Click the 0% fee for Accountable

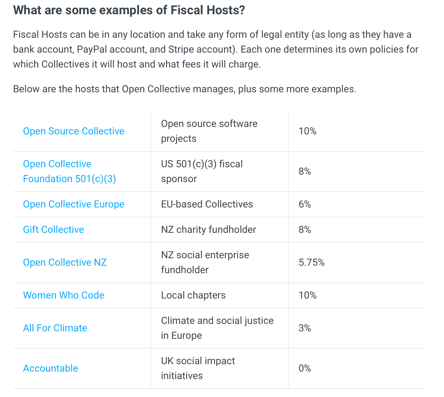pos(305,368)
